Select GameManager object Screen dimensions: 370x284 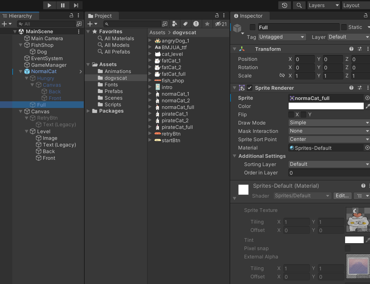click(x=48, y=65)
